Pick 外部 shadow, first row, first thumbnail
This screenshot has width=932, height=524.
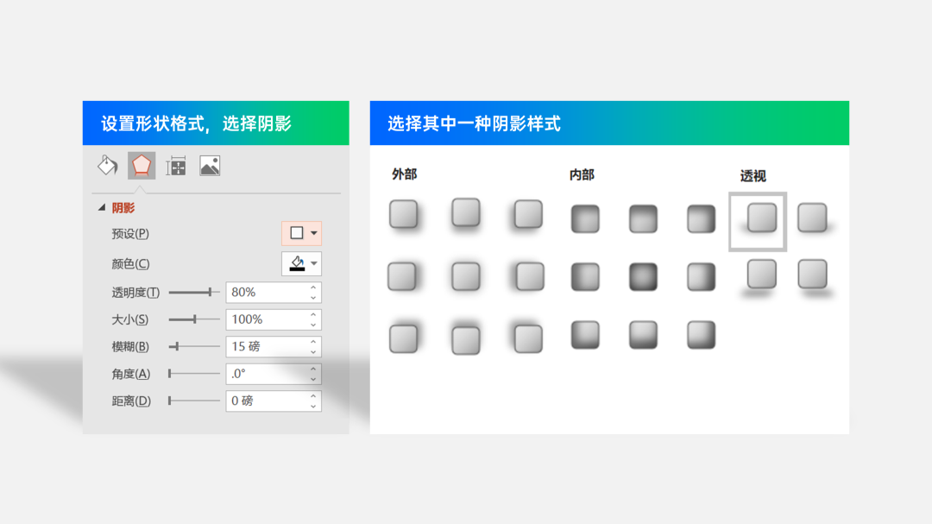tap(404, 214)
